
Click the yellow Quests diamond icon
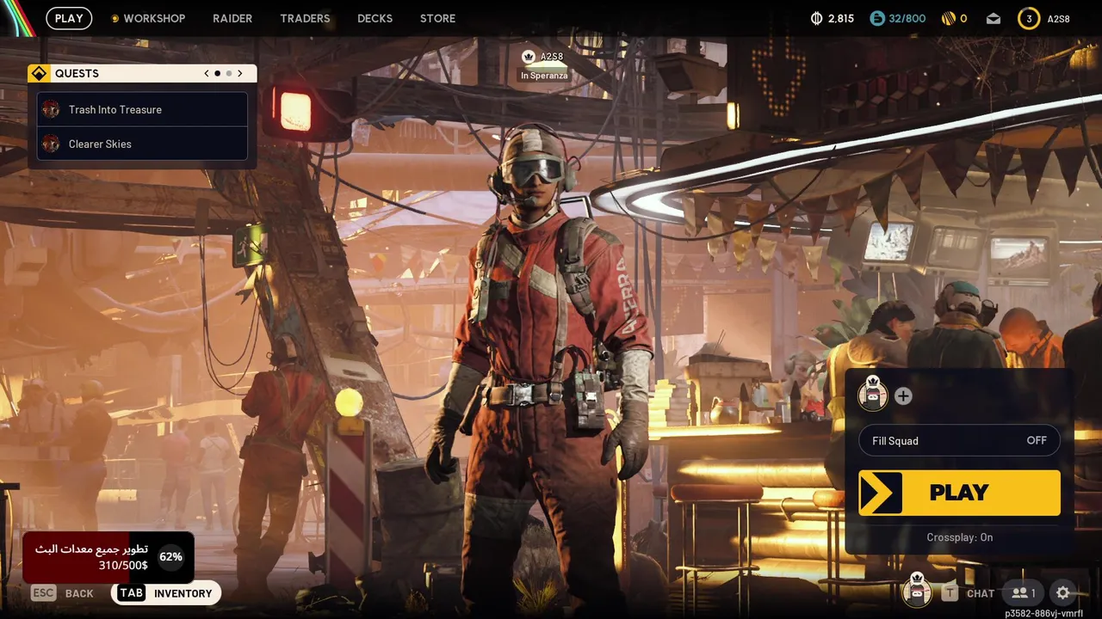pyautogui.click(x=39, y=74)
